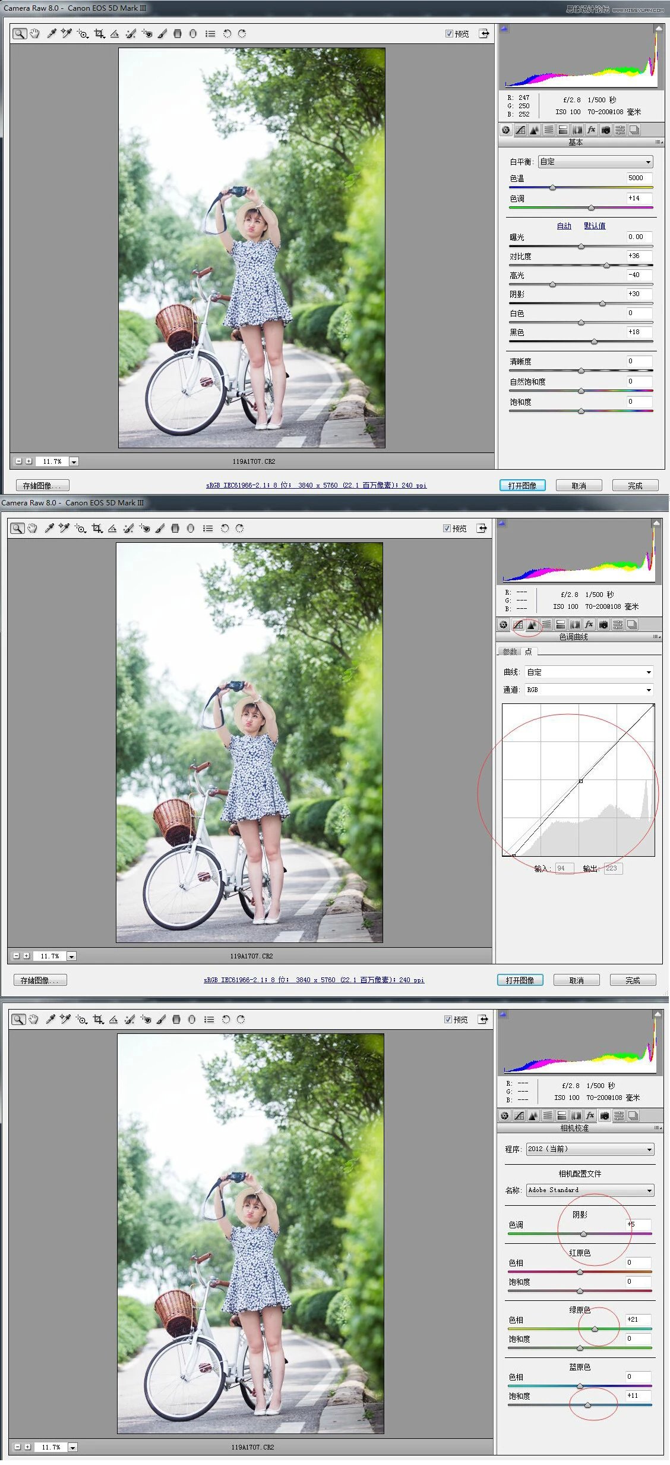Pick White Balance eyedropper in the 基本 window
The width and height of the screenshot is (670, 1465).
point(52,34)
